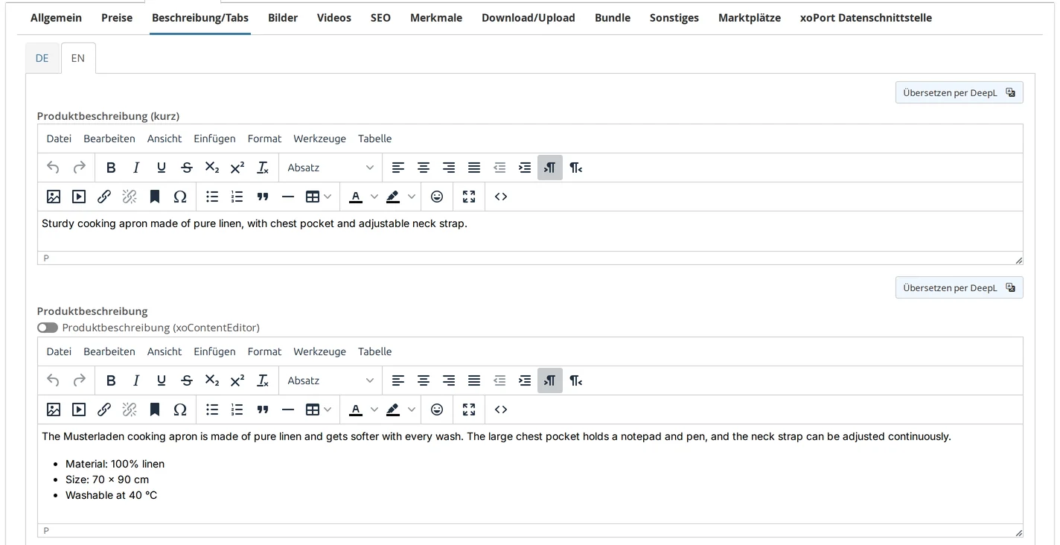Toggle left-to-right direction in lower Produktbeschreibung editor
Image resolution: width=1060 pixels, height=545 pixels.
tap(550, 380)
